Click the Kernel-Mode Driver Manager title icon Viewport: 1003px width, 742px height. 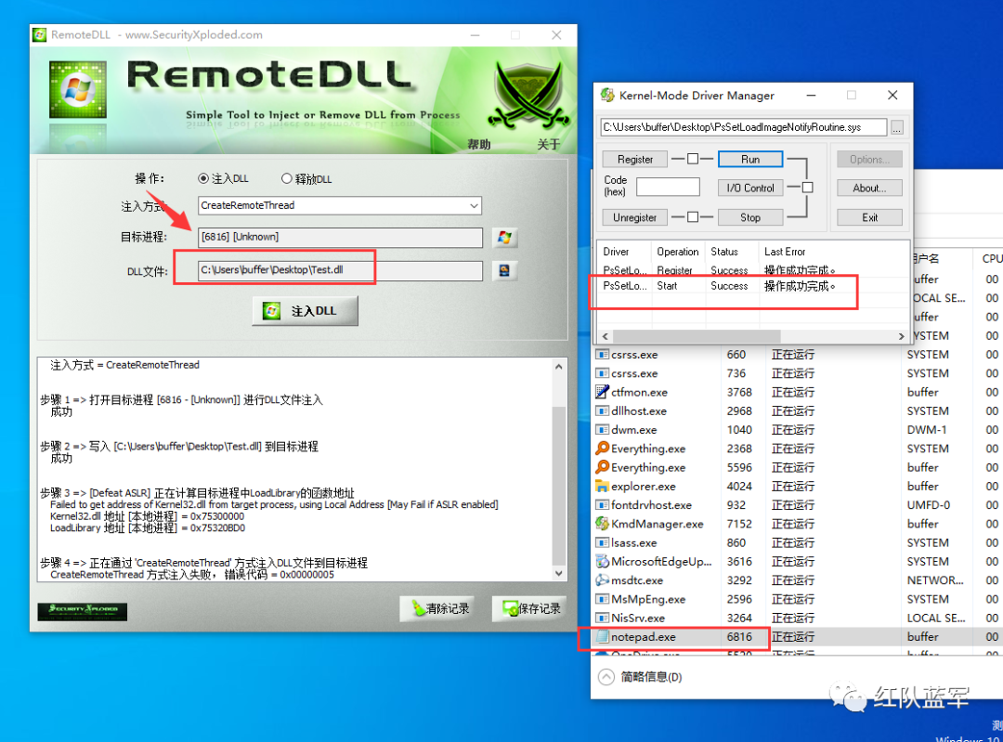[607, 96]
